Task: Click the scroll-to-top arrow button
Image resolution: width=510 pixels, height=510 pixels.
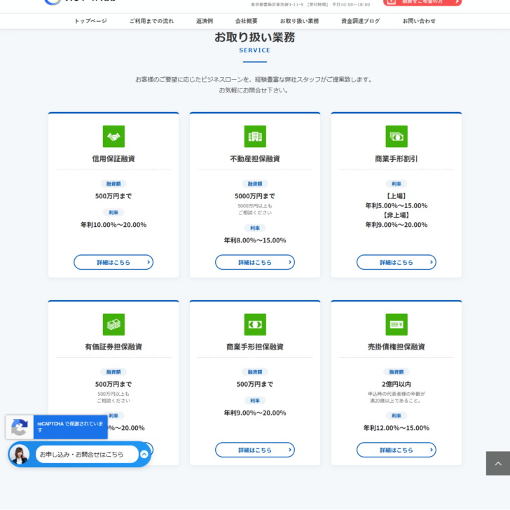Action: [498, 463]
